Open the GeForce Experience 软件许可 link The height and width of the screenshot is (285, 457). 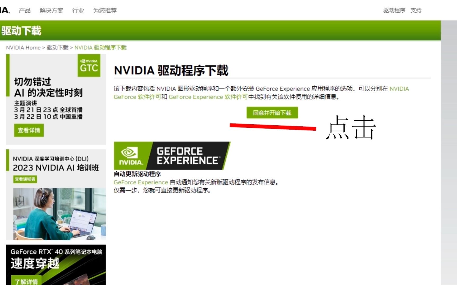pos(208,97)
